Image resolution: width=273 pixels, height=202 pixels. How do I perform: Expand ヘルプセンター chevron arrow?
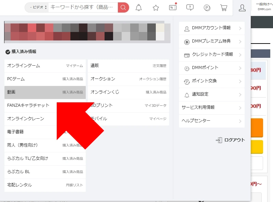point(240,121)
